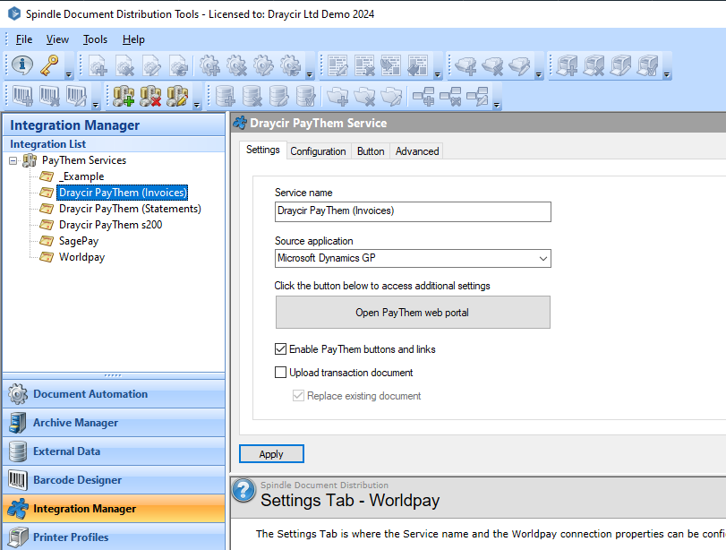This screenshot has height=550, width=726.
Task: Click the database with checkmark icon
Action: tap(305, 97)
